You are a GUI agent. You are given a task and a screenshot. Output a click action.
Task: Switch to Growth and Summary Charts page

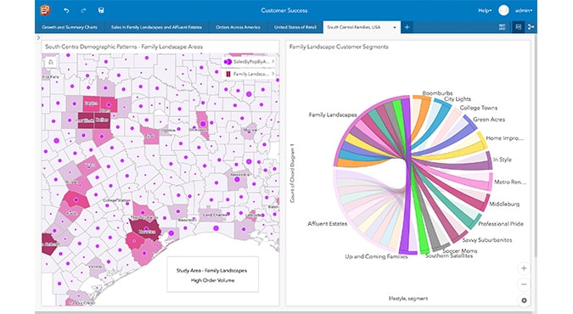(x=70, y=27)
